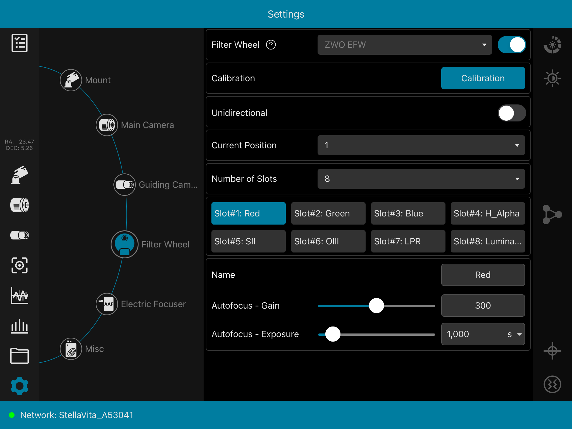Click the Mount label in device arc
572x429 pixels.
click(98, 80)
